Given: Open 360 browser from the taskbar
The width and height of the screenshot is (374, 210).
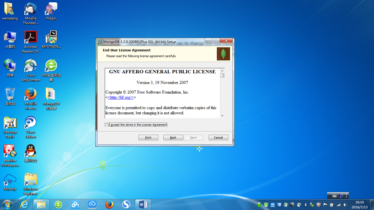Looking at the screenshot, I should click(58, 205).
